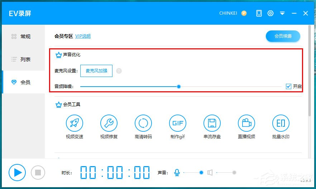Open the 批量水印 watermark tool

tap(281, 123)
